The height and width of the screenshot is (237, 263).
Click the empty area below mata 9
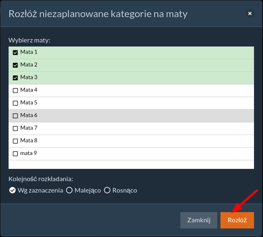coord(131,164)
